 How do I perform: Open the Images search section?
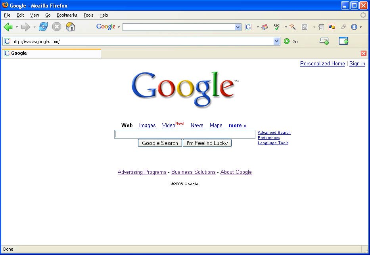[x=147, y=125]
